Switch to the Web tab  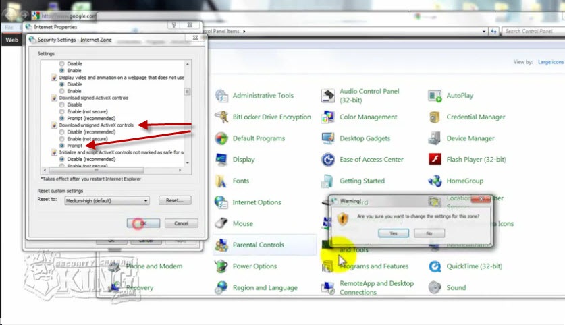pyautogui.click(x=11, y=40)
